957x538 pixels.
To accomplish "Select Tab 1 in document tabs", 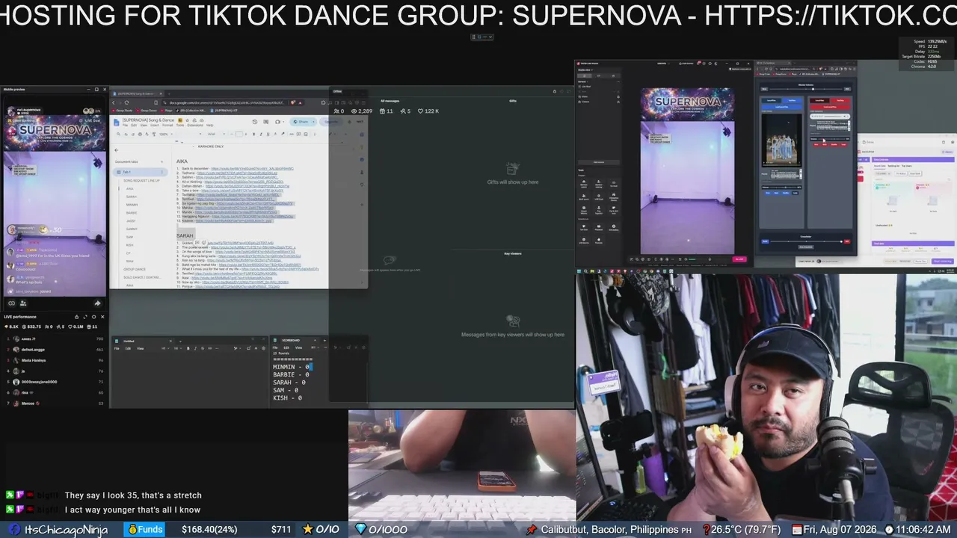I will (x=138, y=173).
